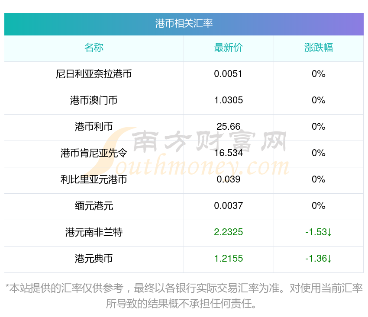
Task: Click the price 0.0051
Action: tap(228, 74)
